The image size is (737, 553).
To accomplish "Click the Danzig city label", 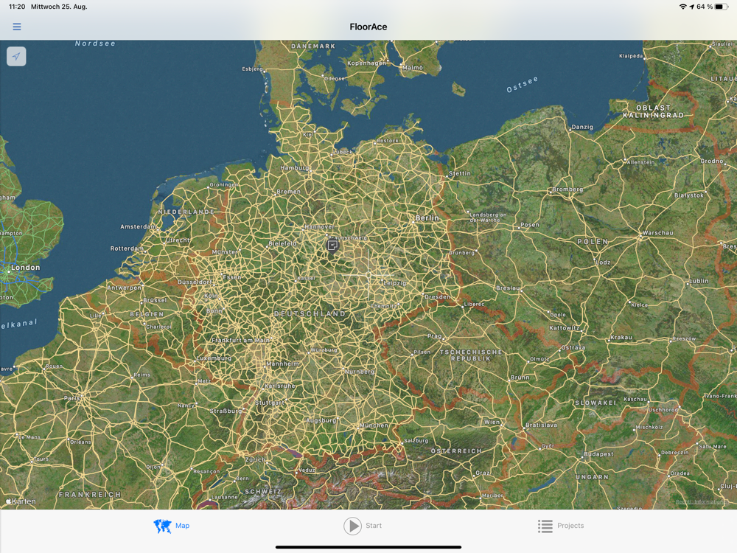I will tap(582, 127).
